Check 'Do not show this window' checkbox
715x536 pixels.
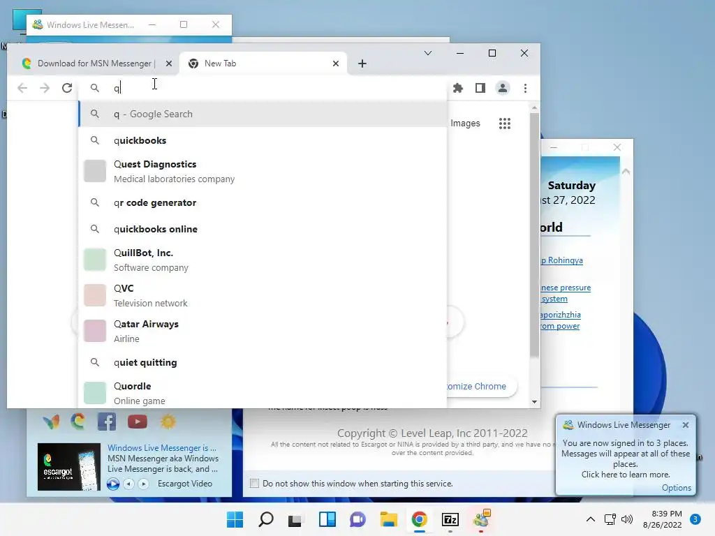click(254, 484)
